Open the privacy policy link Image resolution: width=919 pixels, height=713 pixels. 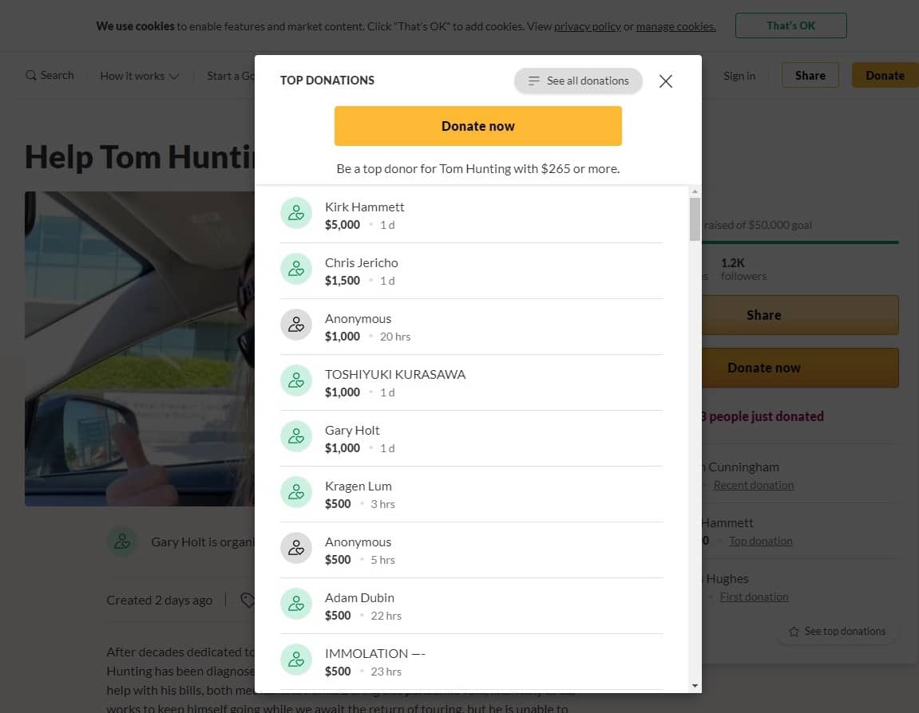click(588, 26)
